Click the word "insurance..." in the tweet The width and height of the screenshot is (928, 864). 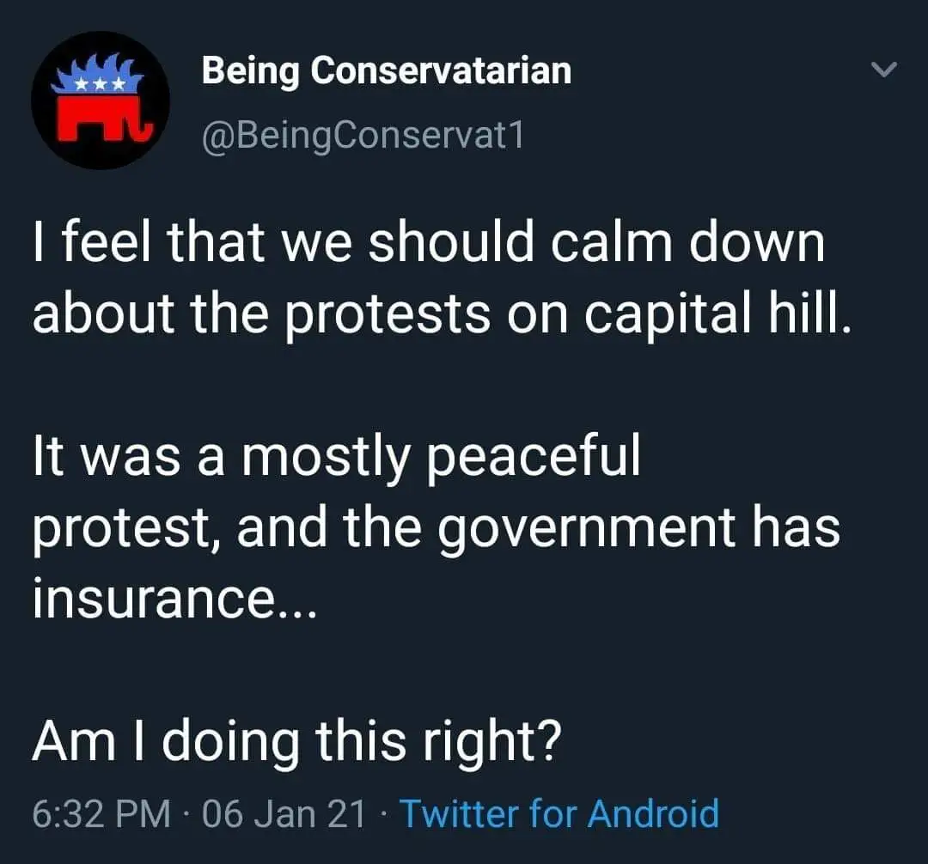pyautogui.click(x=175, y=599)
